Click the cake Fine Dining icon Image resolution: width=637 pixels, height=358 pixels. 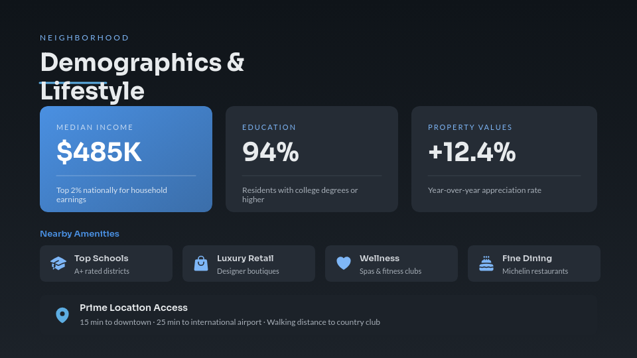[x=486, y=263]
